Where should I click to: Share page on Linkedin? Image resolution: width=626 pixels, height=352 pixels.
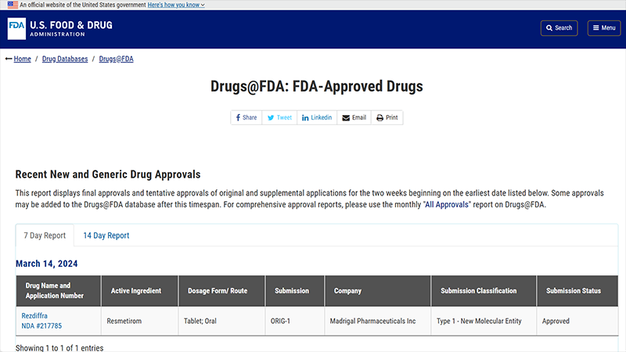[x=316, y=117]
